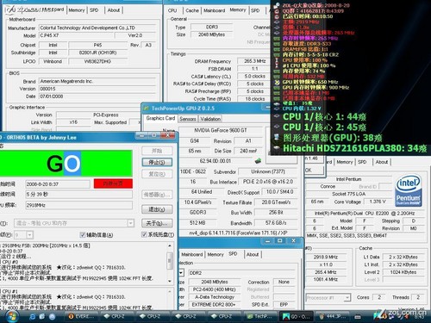431x323 pixels.
Task: Click the 传感器 sensors button in ORTHOS
Action: (157, 195)
